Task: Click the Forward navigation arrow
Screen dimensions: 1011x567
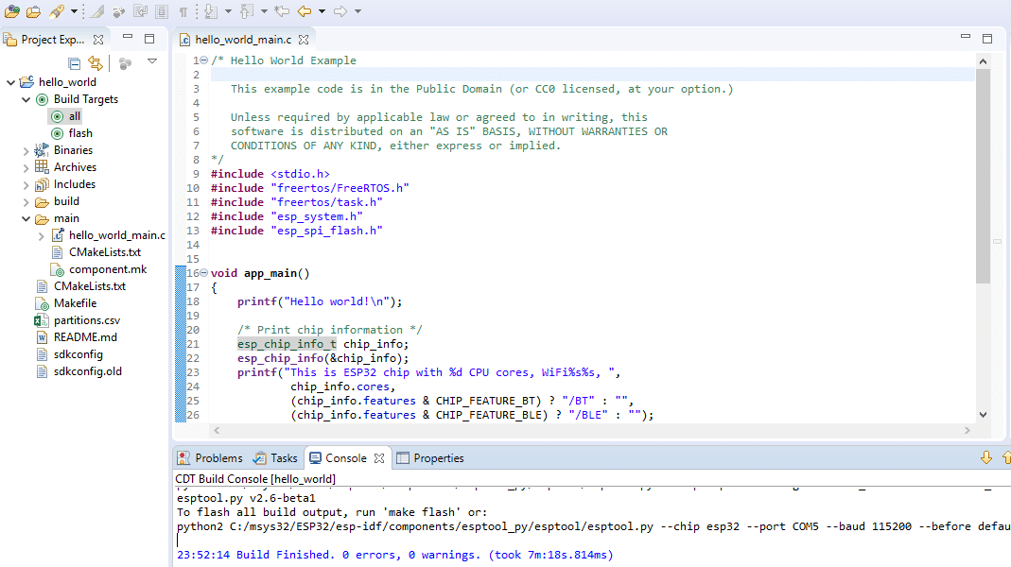Action: tap(340, 11)
